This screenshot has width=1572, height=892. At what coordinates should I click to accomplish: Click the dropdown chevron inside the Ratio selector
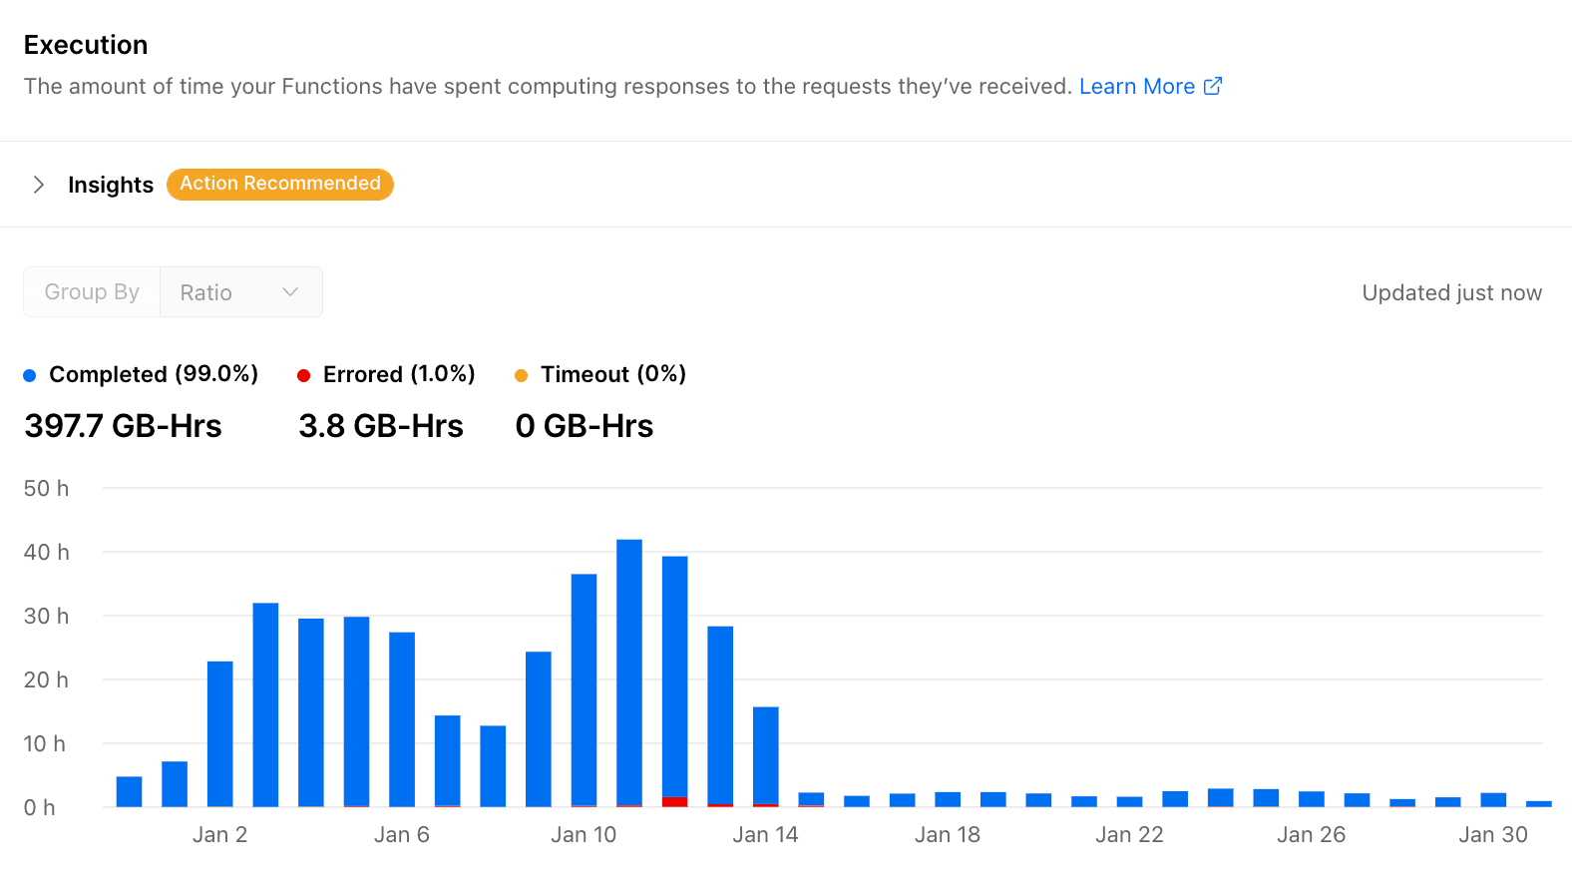(x=289, y=291)
